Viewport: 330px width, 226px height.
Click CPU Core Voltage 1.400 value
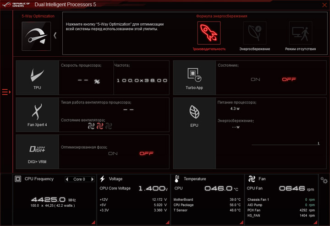point(153,188)
